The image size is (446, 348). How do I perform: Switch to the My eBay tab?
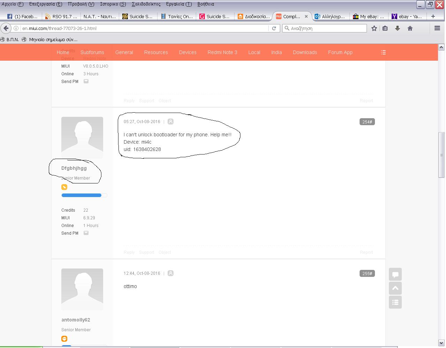point(368,16)
